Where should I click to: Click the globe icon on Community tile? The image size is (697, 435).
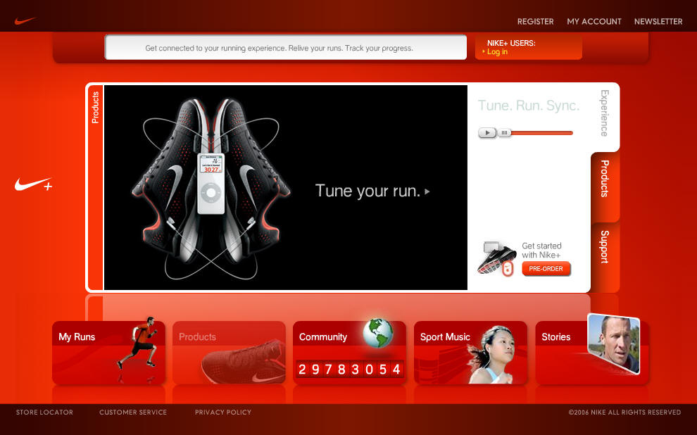378,333
